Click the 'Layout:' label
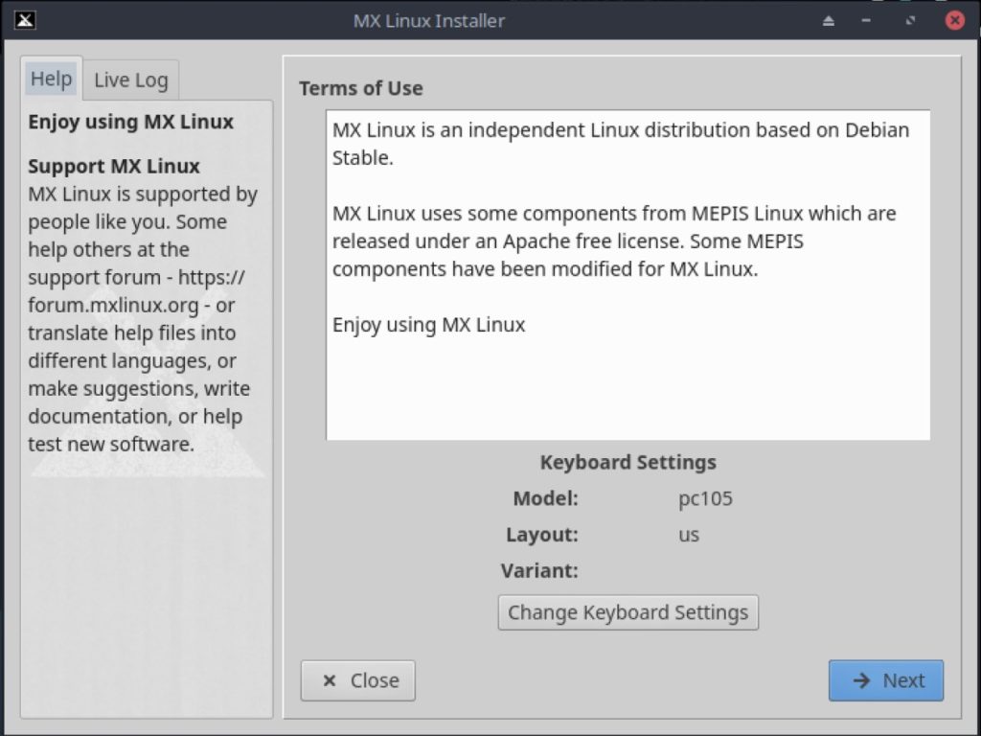Image resolution: width=981 pixels, height=736 pixels. click(x=542, y=535)
